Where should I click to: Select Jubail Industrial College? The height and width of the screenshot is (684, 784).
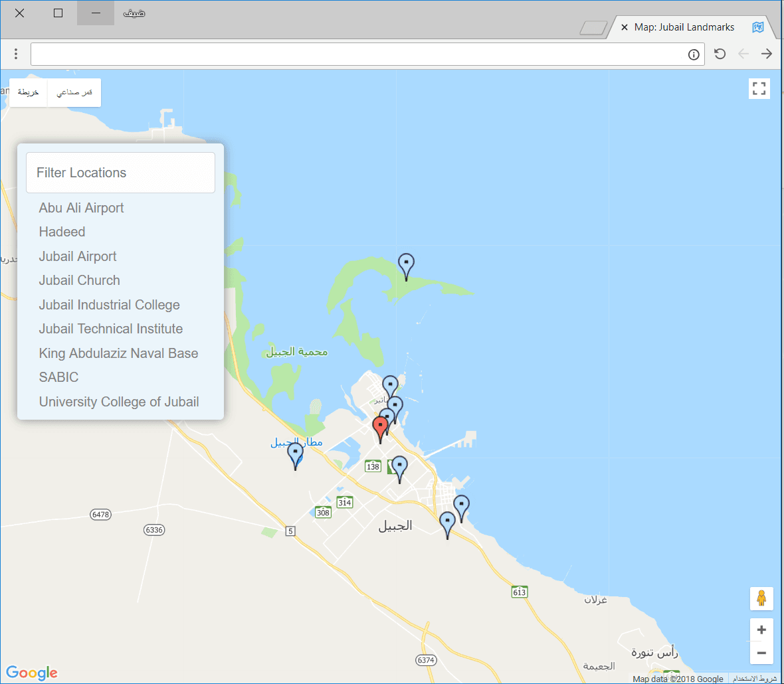click(109, 305)
